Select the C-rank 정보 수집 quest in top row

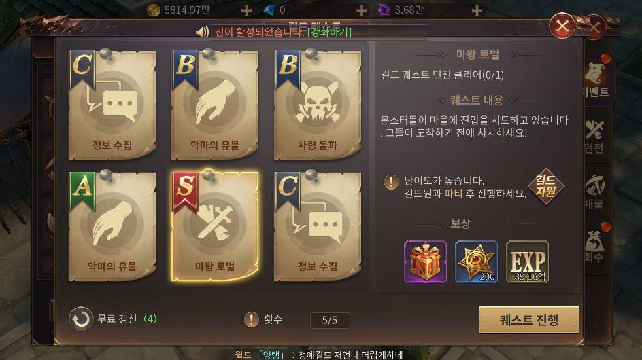[112, 105]
